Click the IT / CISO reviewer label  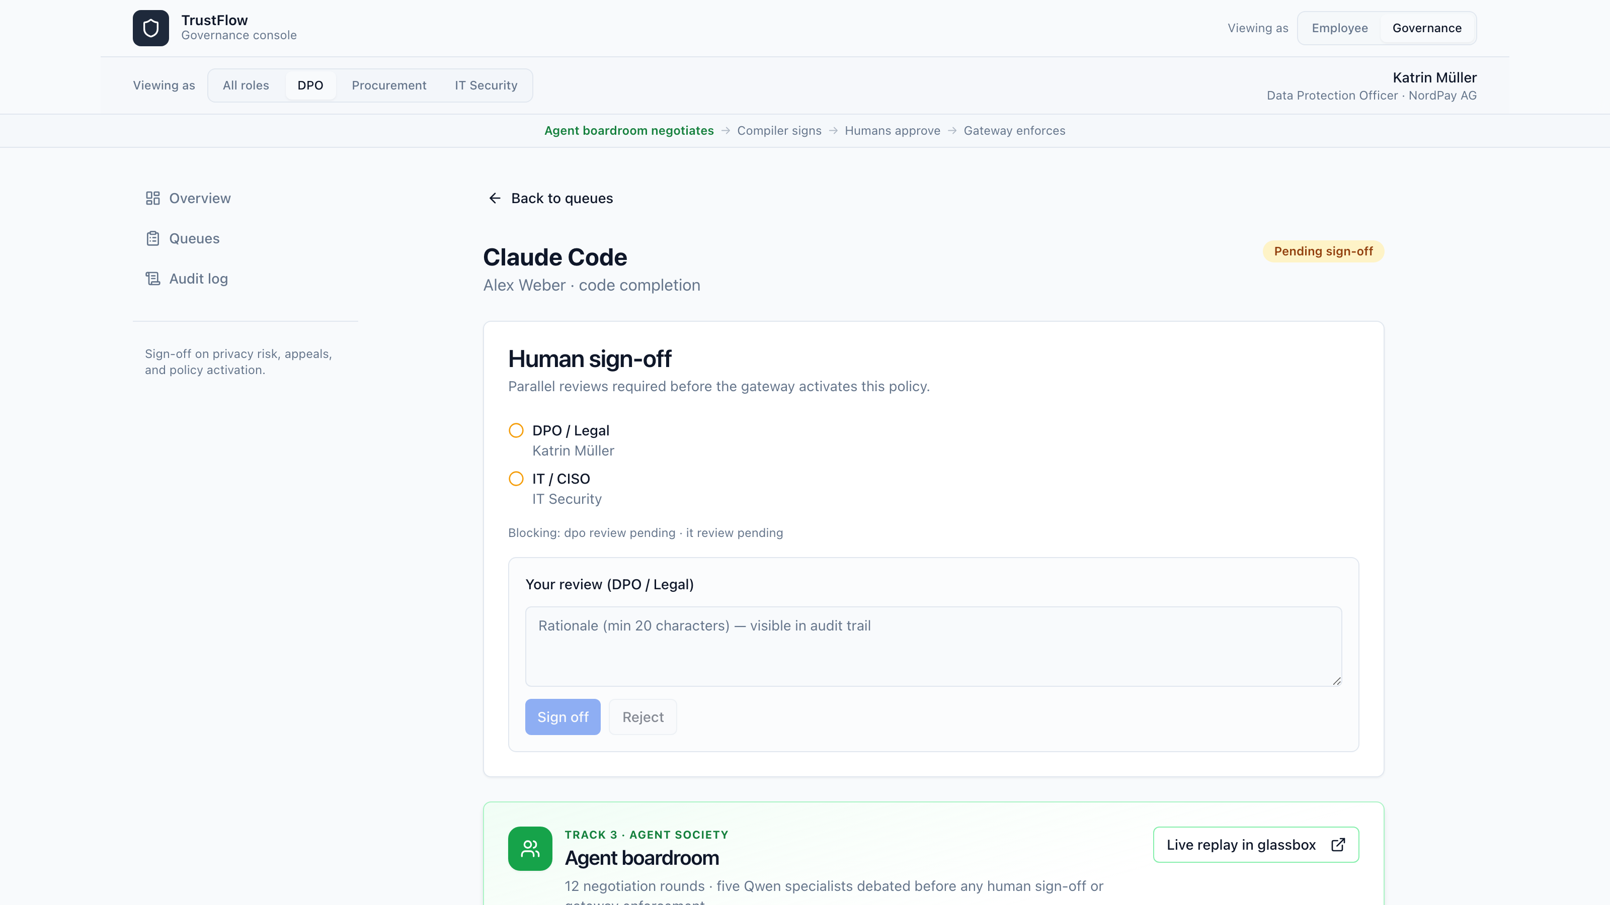coord(560,479)
